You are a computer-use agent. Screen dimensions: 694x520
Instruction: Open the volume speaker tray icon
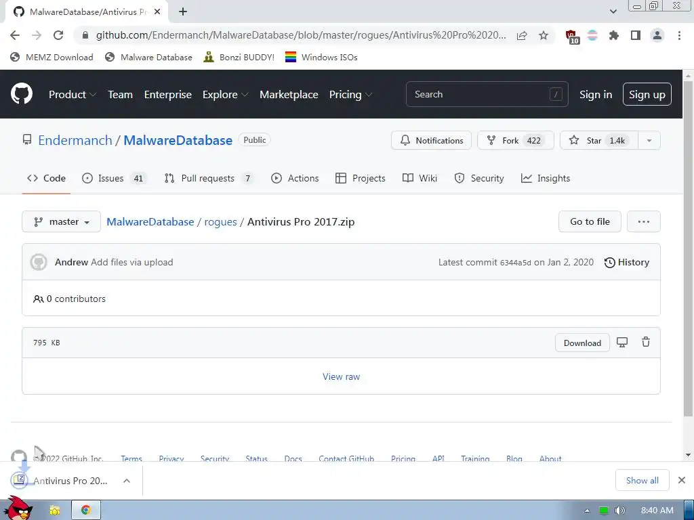(x=619, y=511)
